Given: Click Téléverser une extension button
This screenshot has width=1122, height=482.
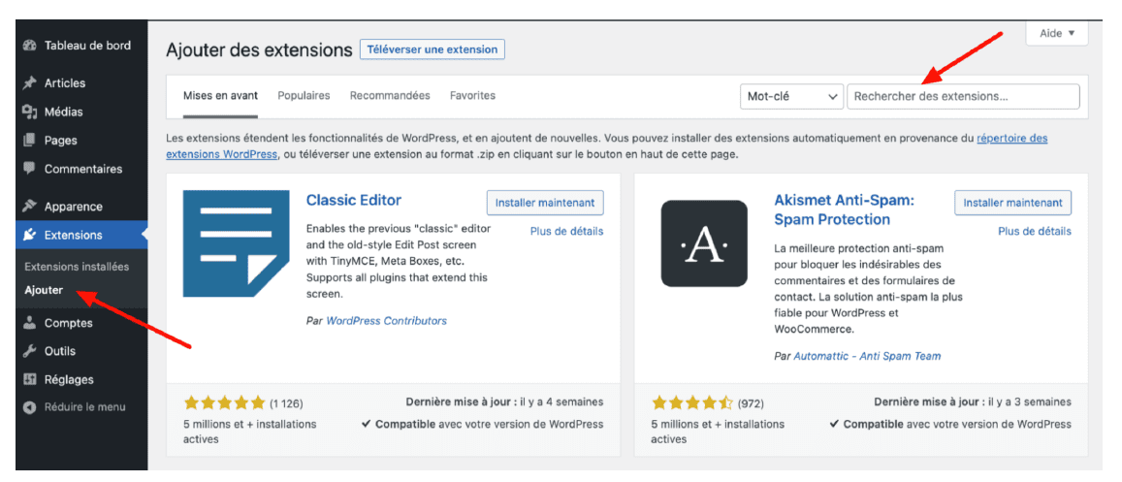Looking at the screenshot, I should (432, 49).
